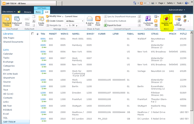This screenshot has width=194, height=124.
Task: Open Customize Form (InfoPath)
Action: tap(148, 21)
